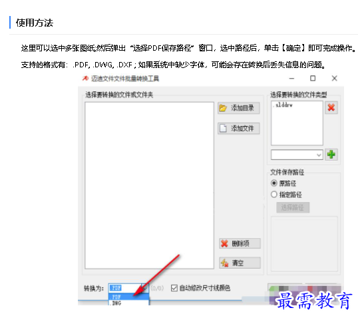Viewport: 358px width, 322px height.
Task: Click the disabled 选择路径 button
Action: point(293,207)
